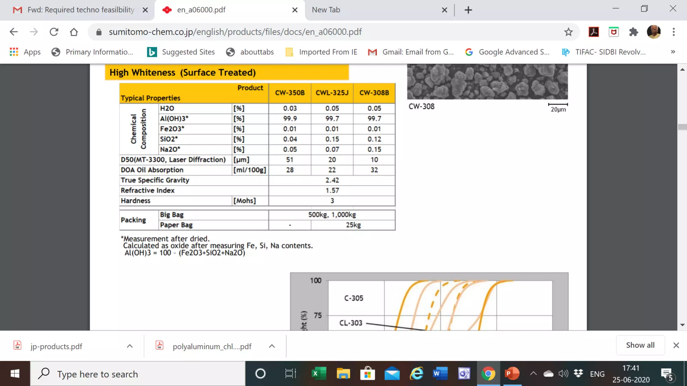Screen dimensions: 687x386
Task: Click the CW-308B column header
Action: (x=374, y=93)
